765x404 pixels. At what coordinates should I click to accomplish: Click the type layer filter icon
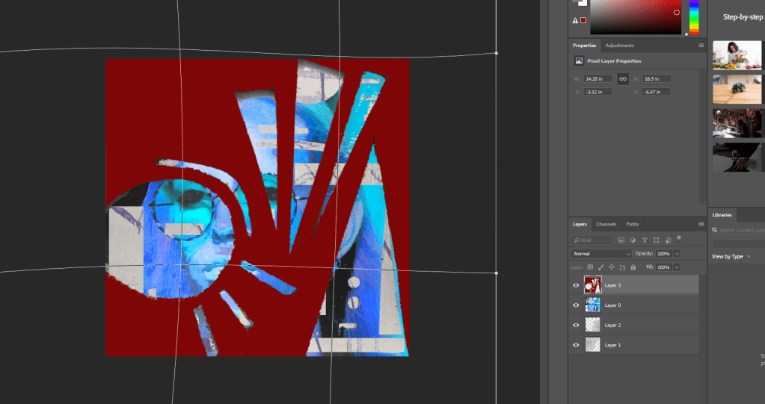click(x=645, y=240)
